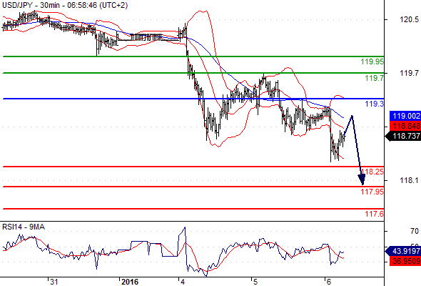This screenshot has height=286, width=421.
Task: Click the red 36.9509 RSI MA tag
Action: 405,261
